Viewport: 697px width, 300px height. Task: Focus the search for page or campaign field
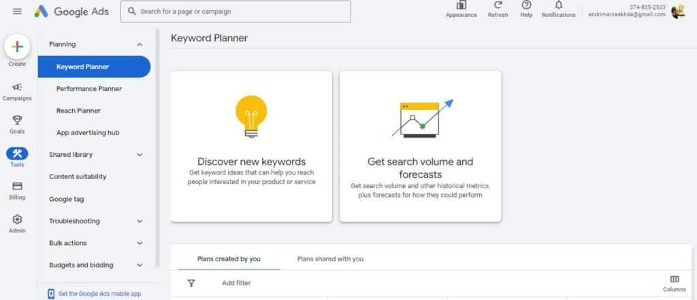pyautogui.click(x=236, y=12)
